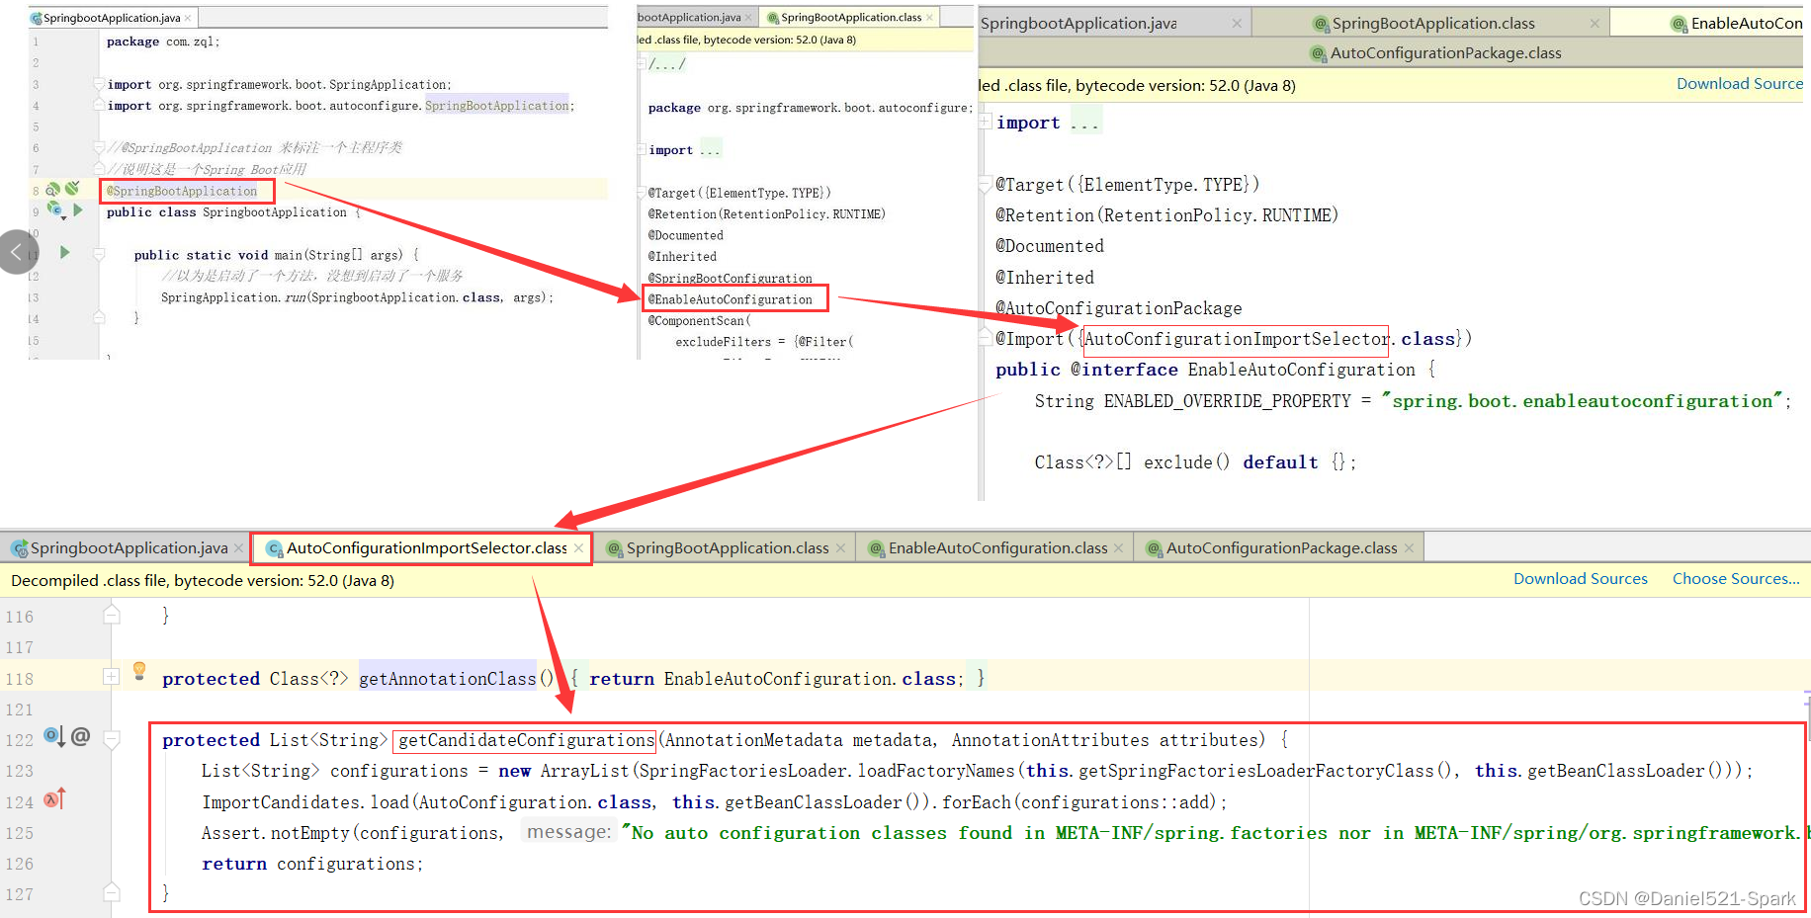This screenshot has height=918, width=1811.
Task: Close bottom AutoConfigurationImportSelector.class tab
Action: pos(578,547)
